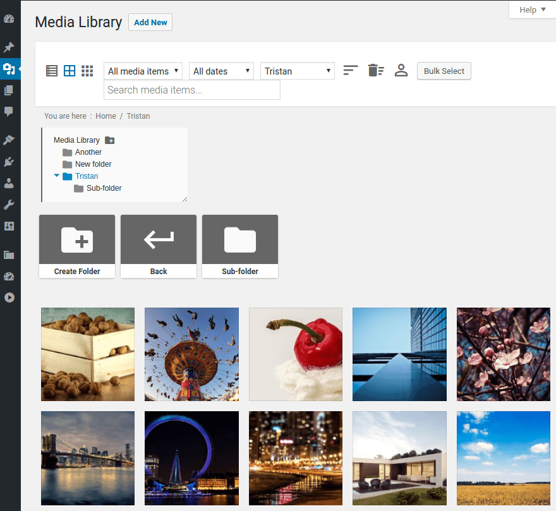
Task: Open Users via sidebar person icon
Action: pyautogui.click(x=9, y=183)
